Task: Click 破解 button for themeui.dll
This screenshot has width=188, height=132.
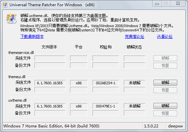Action: [165, 83]
